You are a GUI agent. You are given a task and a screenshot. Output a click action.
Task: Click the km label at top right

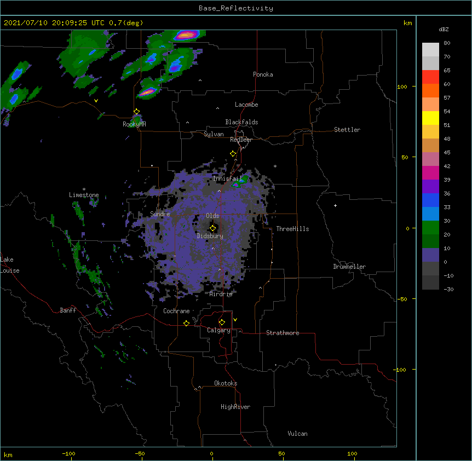407,23
